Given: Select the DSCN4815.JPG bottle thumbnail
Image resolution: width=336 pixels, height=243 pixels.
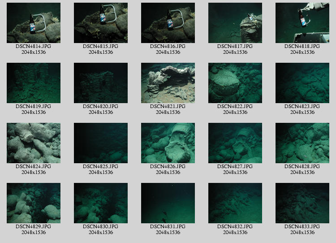Looking at the screenshot, I should (100, 23).
